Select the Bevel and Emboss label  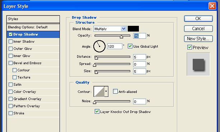(x=27, y=63)
